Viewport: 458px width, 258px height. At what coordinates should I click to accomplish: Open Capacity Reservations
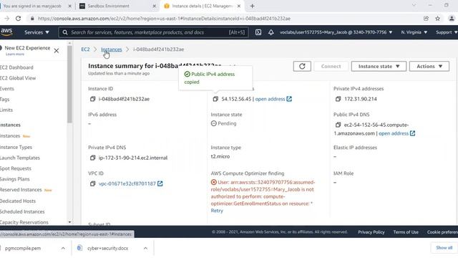click(24, 222)
